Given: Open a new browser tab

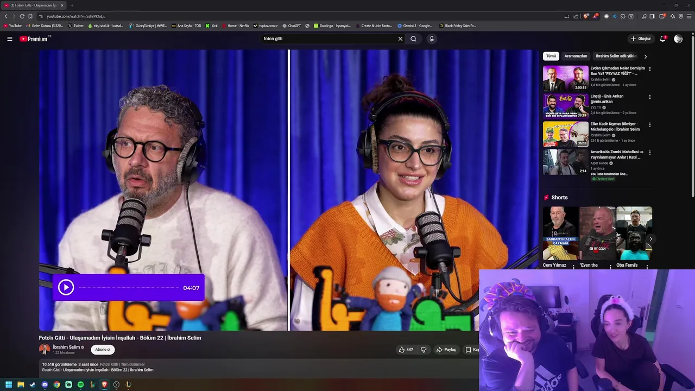Looking at the screenshot, I should pos(72,5).
